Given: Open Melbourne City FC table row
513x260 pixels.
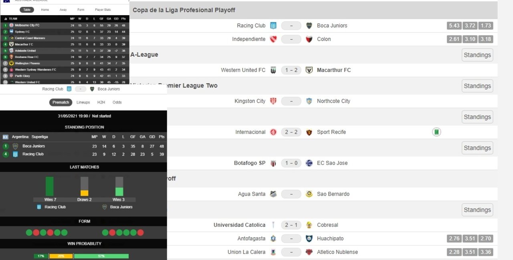Looking at the screenshot, I should point(65,25).
